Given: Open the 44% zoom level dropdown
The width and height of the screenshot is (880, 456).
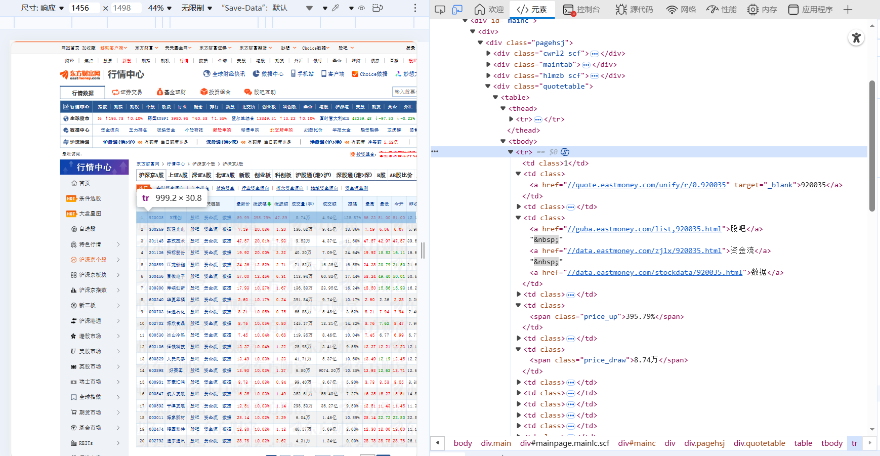Looking at the screenshot, I should pos(160,8).
